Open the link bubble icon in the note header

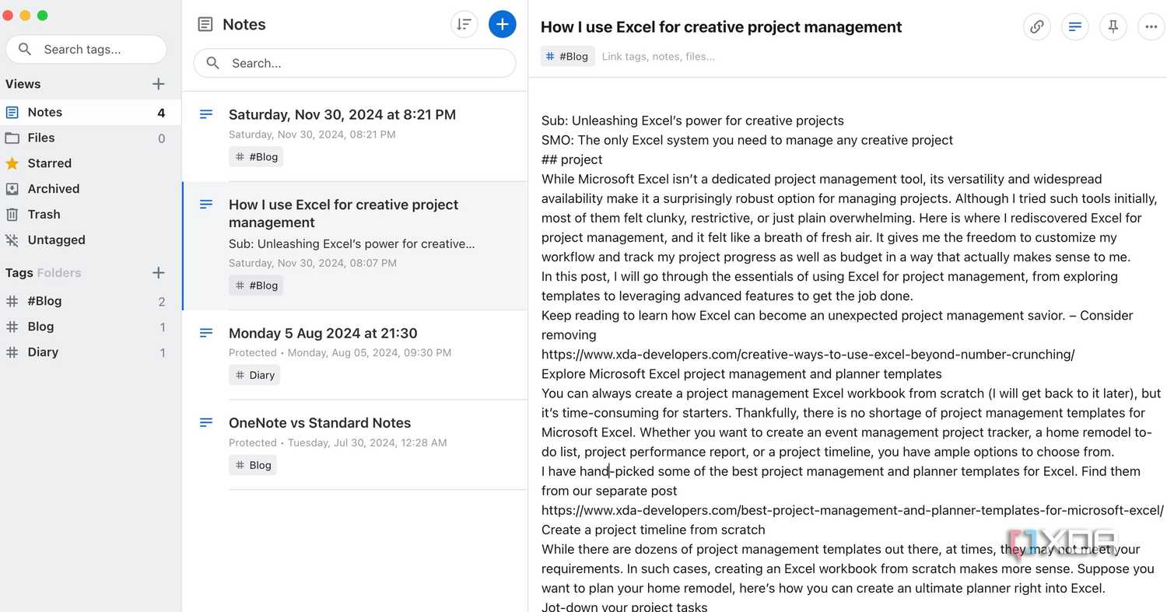1036,27
